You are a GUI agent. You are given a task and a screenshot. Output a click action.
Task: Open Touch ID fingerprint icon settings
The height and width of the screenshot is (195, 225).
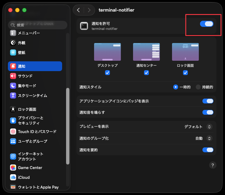pyautogui.click(x=13, y=132)
